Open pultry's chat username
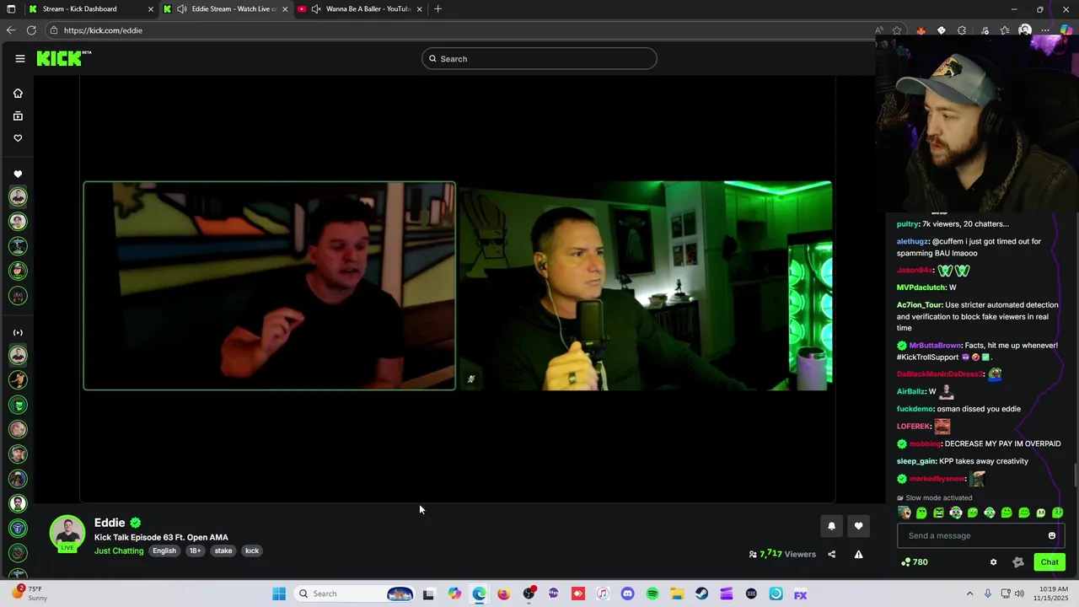The image size is (1079, 607). [x=907, y=224]
